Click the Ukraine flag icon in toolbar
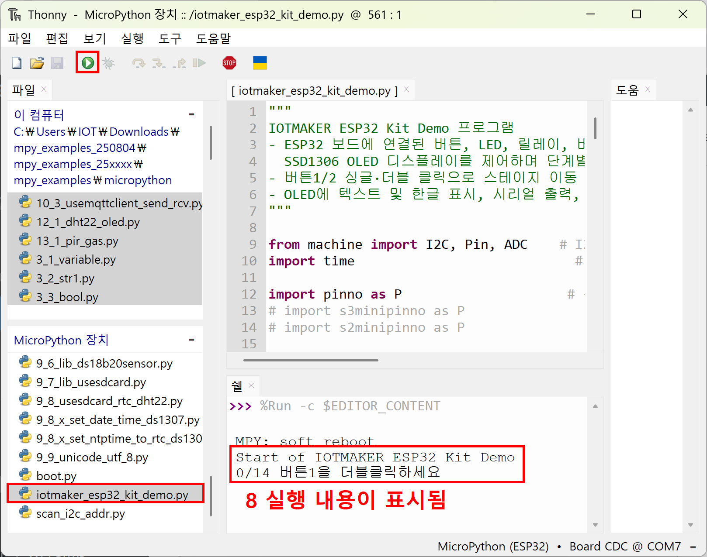The height and width of the screenshot is (557, 707). (260, 63)
